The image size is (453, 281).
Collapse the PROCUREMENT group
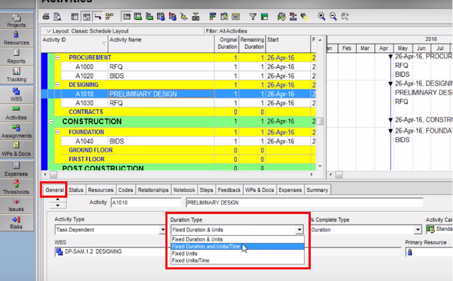coord(58,58)
